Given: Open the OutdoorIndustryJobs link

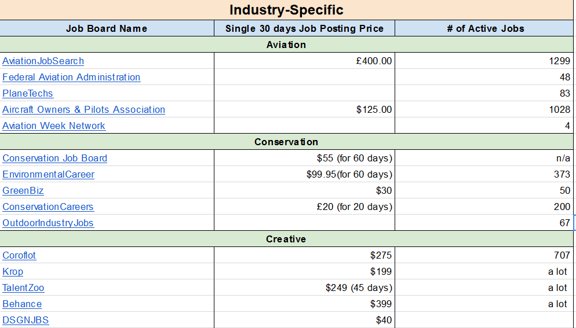Looking at the screenshot, I should click(48, 223).
